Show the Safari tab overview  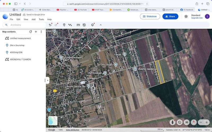(208, 4)
